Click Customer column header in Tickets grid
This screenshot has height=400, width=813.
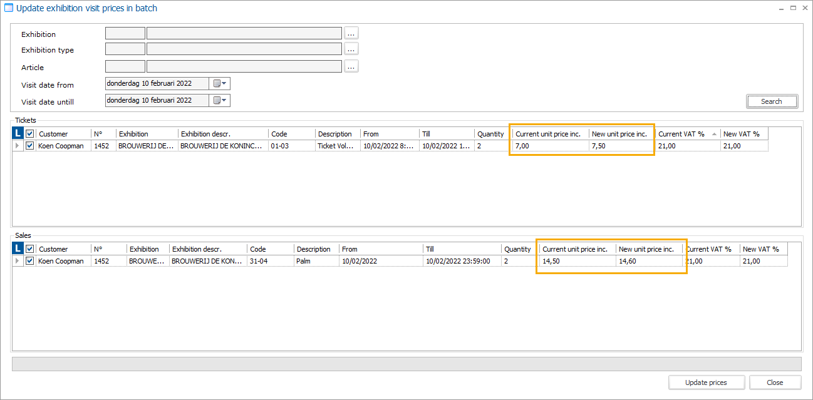coord(63,134)
